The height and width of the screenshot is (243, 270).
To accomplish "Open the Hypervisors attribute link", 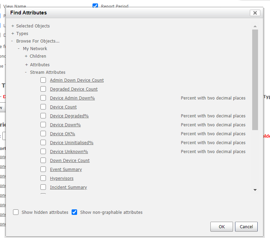I will (x=62, y=178).
